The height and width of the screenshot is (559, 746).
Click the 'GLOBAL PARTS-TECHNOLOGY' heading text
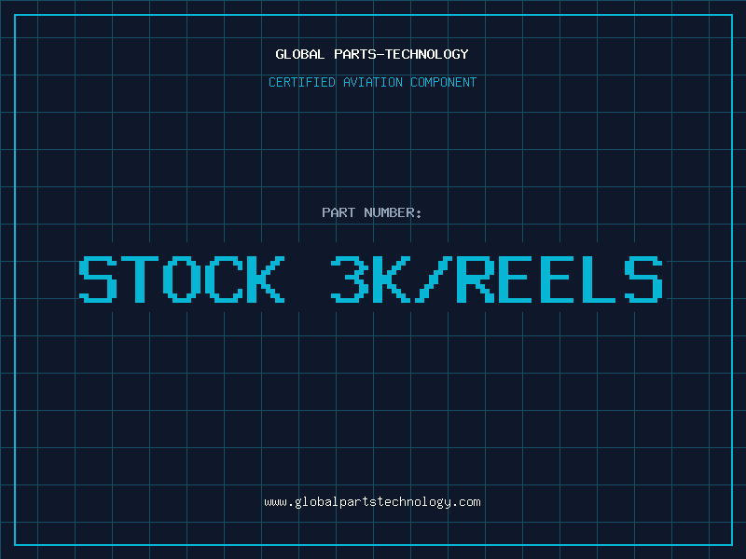372,54
